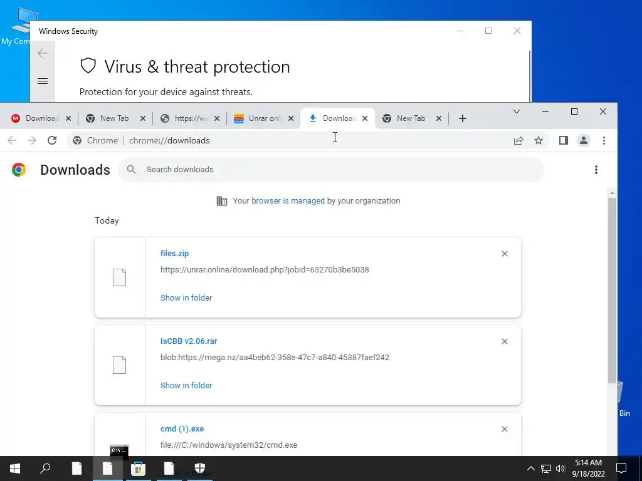Show files.zip in folder
Screen dimensions: 642x481
coord(186,297)
